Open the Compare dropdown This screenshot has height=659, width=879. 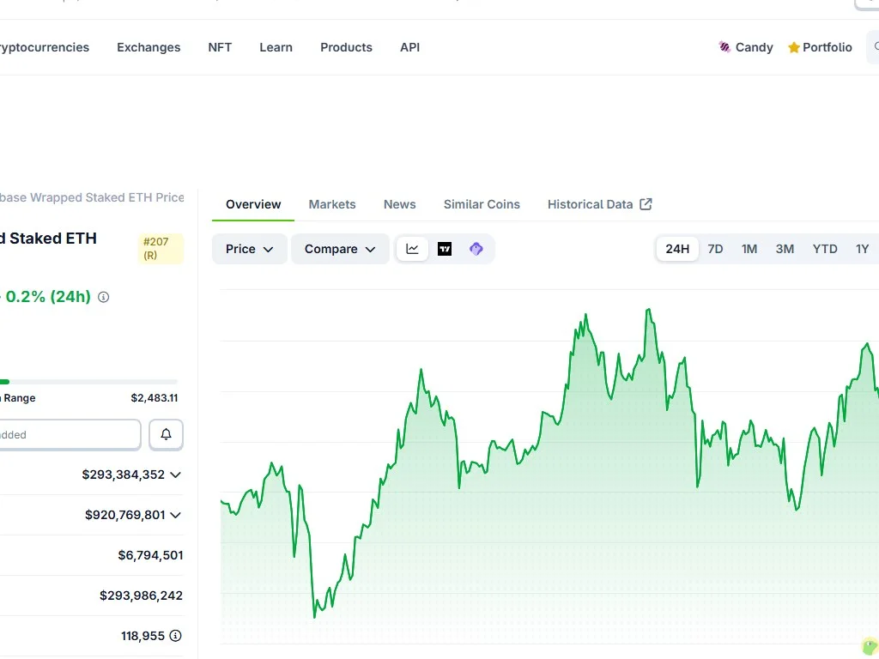pos(340,249)
